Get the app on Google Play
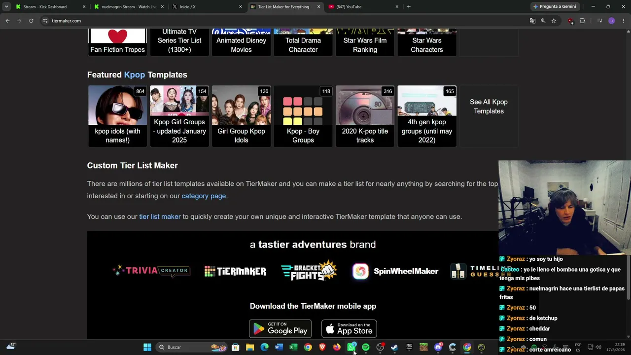The height and width of the screenshot is (355, 631). tap(280, 329)
